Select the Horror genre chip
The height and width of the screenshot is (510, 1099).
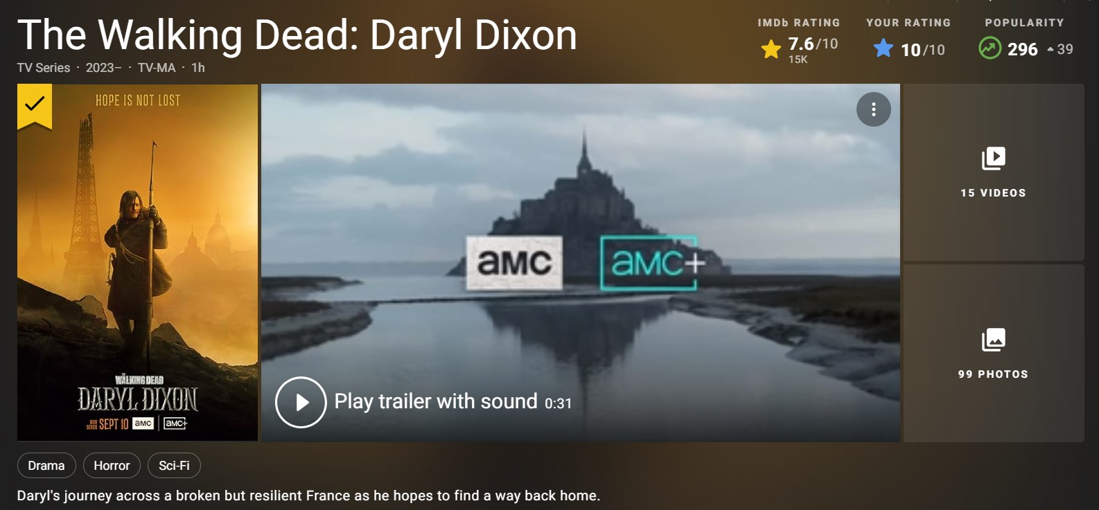112,466
